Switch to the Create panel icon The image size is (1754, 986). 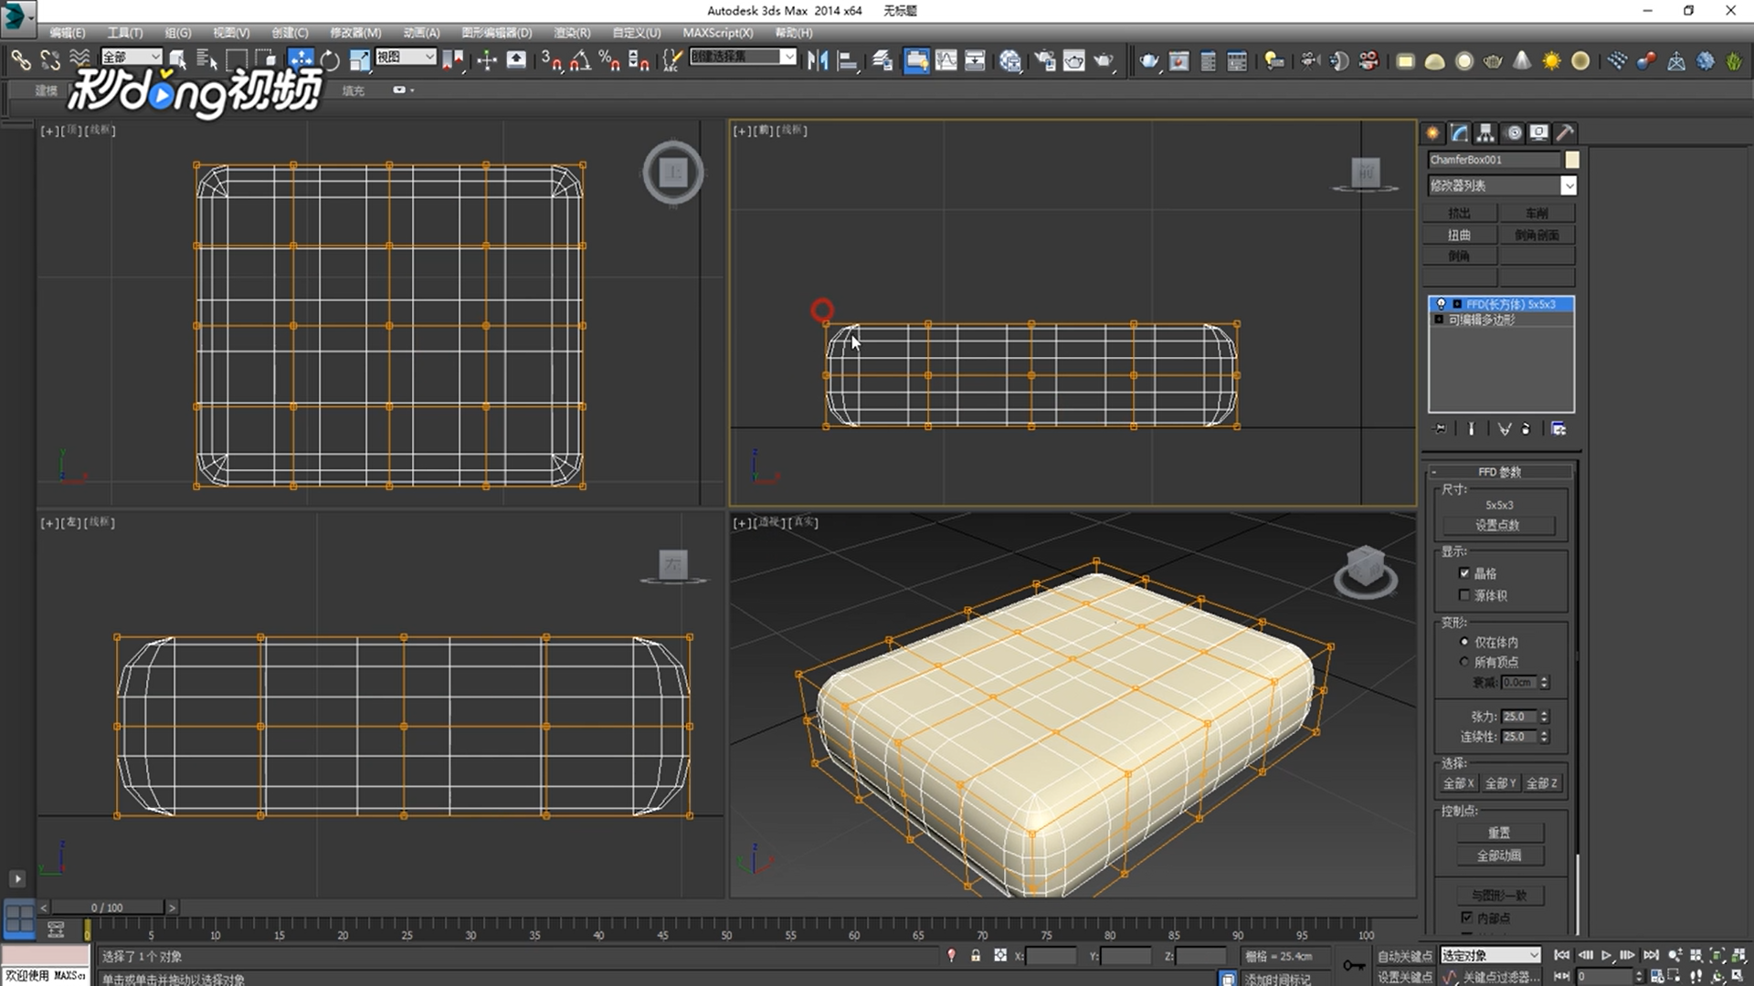1432,132
